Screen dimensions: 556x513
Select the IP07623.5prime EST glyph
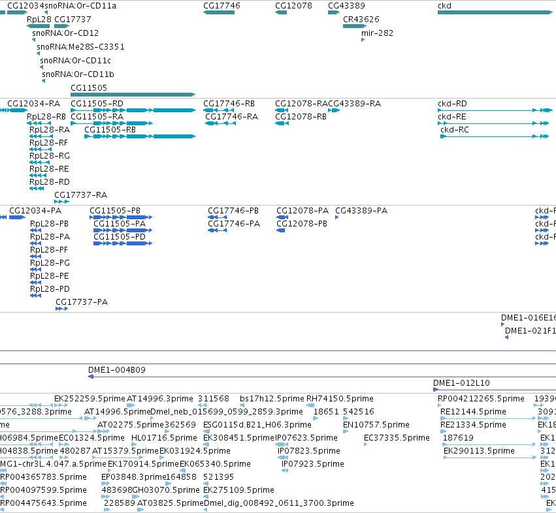[282, 444]
